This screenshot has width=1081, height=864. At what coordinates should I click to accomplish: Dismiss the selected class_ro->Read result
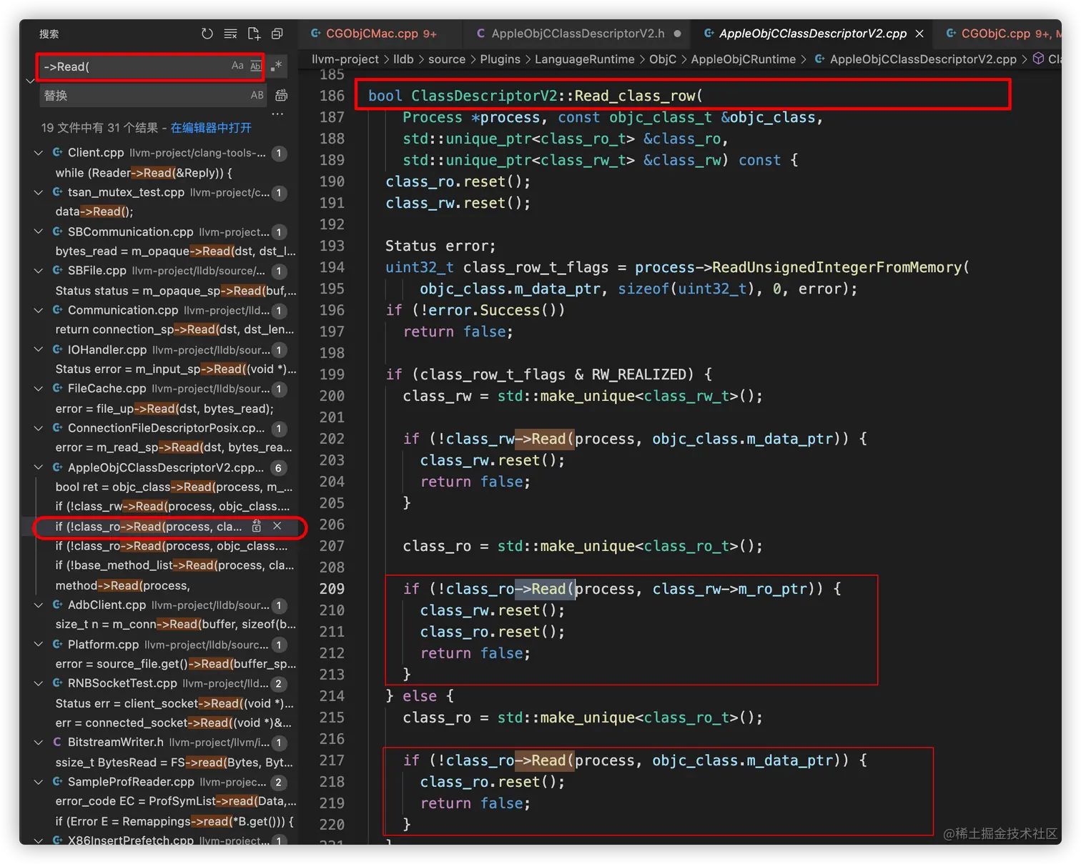pos(277,527)
